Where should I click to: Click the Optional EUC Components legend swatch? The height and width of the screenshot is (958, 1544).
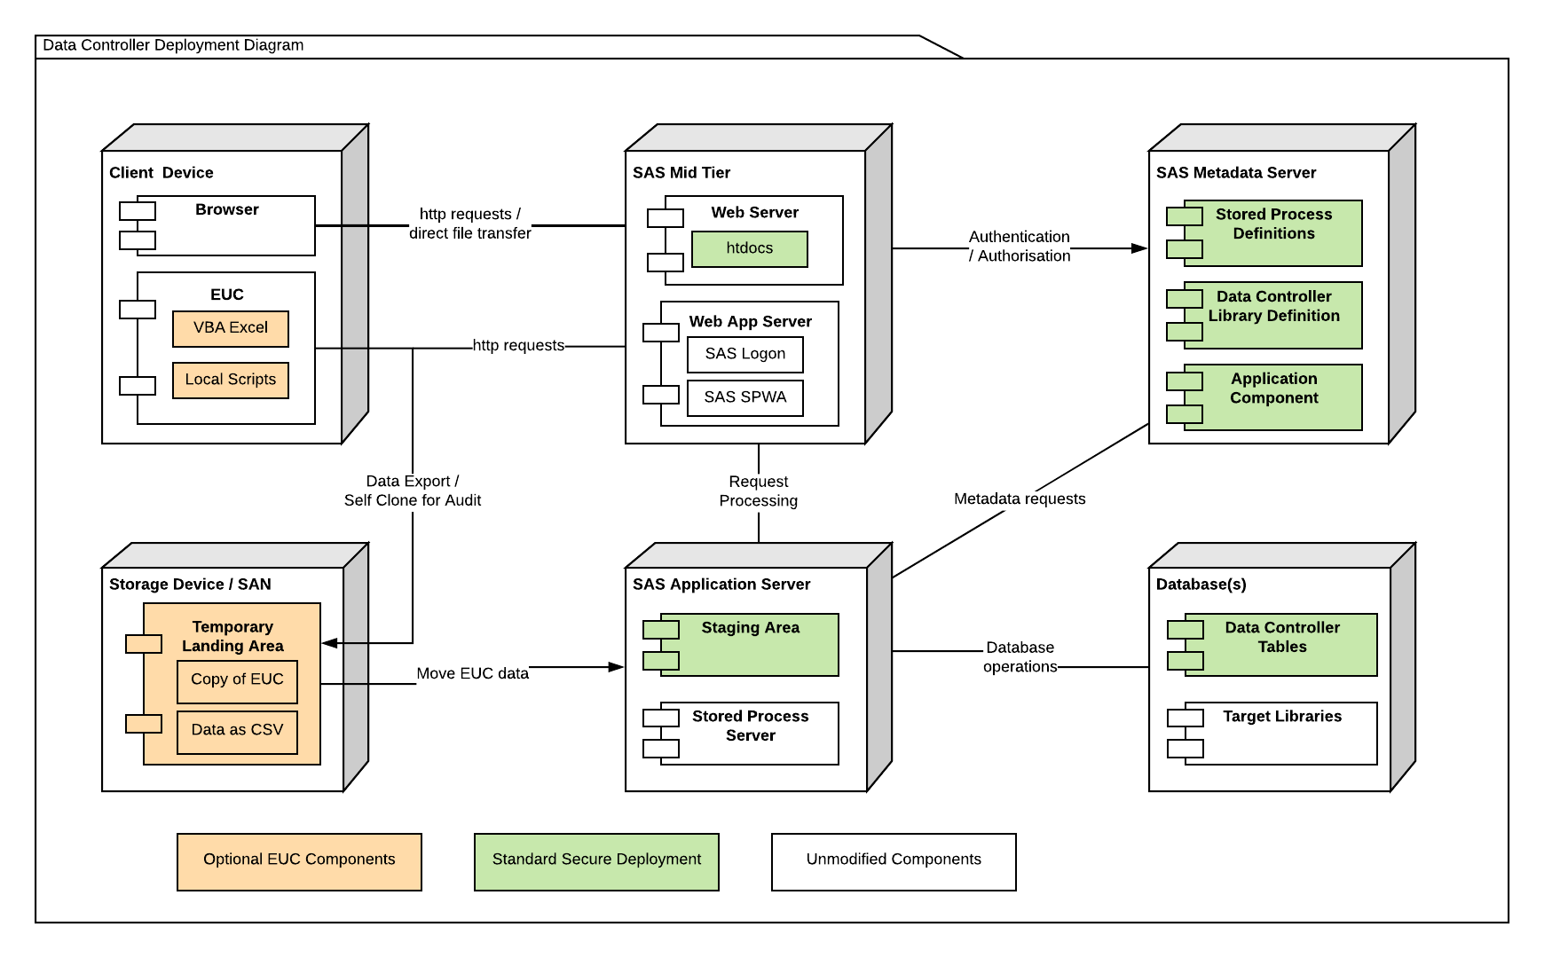[299, 860]
